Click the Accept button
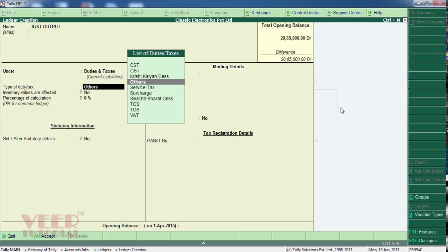The image size is (448, 252). point(51,236)
